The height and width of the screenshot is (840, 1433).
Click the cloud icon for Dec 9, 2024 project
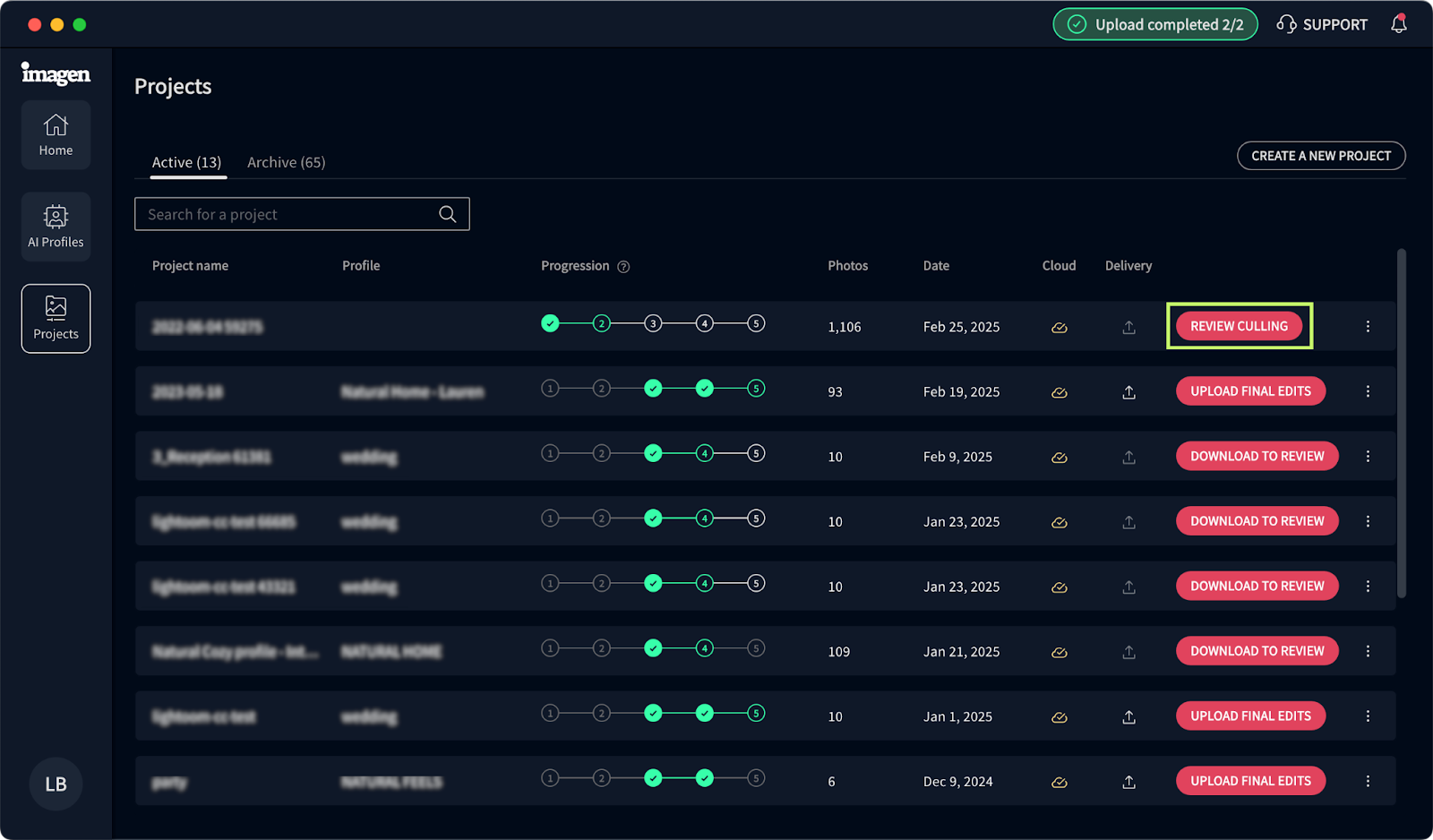[1060, 783]
